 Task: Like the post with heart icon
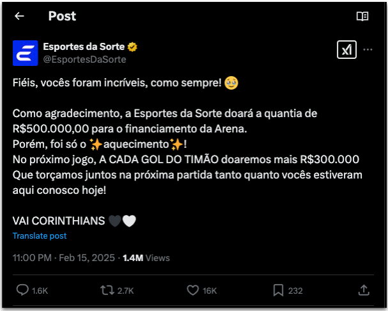pos(193,290)
